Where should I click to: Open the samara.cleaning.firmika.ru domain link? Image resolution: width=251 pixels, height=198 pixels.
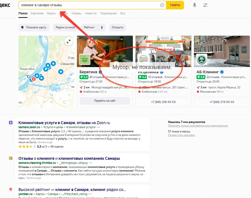[37, 163]
